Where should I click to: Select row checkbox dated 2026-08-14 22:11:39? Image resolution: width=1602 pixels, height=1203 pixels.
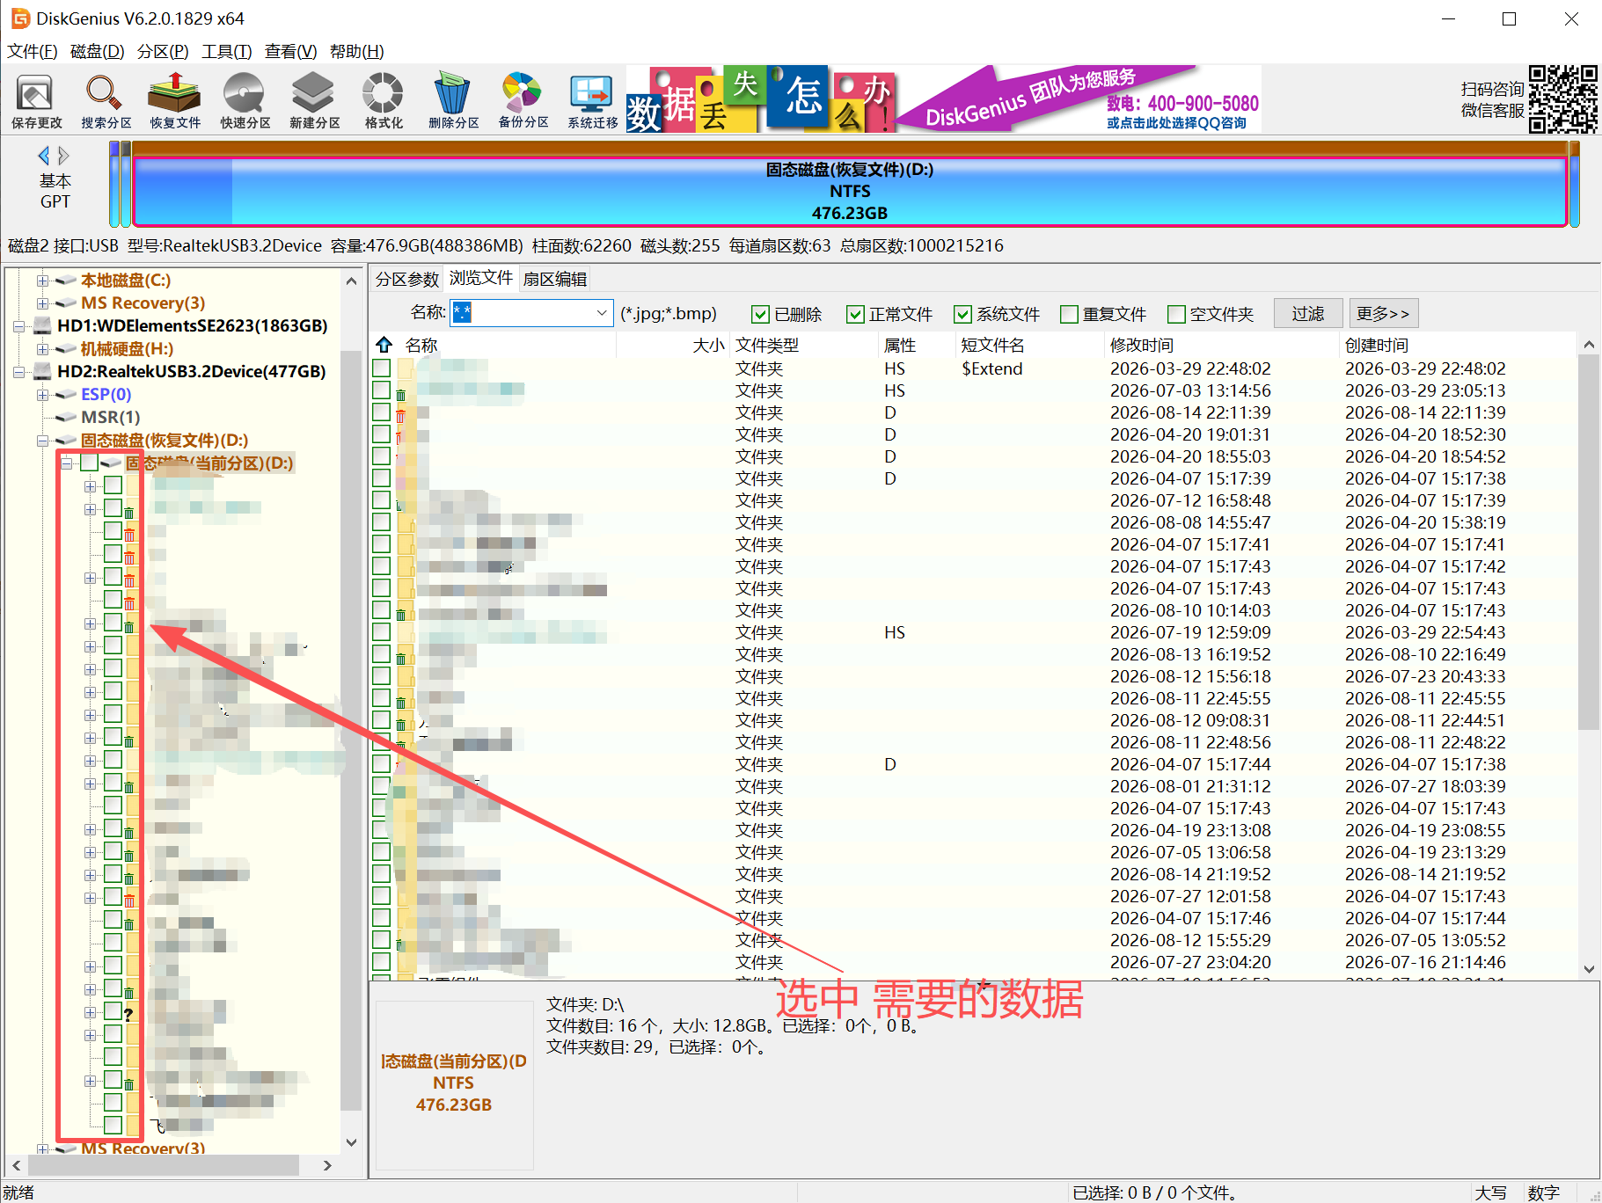381,412
